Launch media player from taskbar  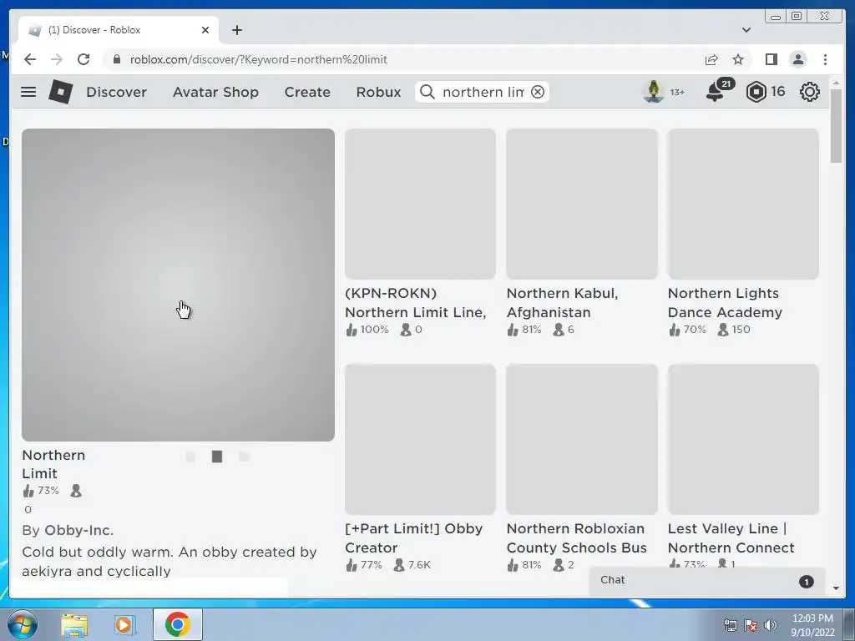click(124, 624)
